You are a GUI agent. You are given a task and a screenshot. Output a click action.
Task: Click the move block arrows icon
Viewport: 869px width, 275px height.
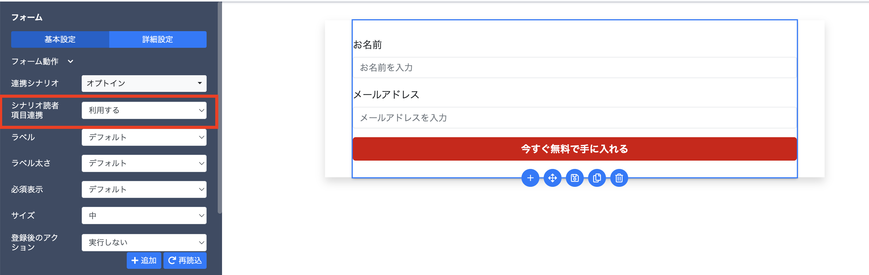(552, 178)
